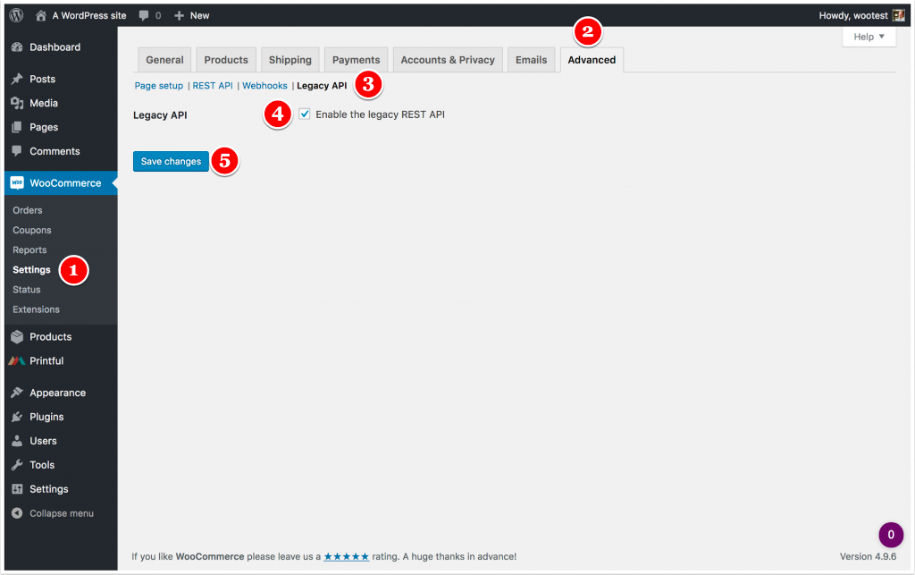Open the Comments speech bubble icon

pos(16,151)
